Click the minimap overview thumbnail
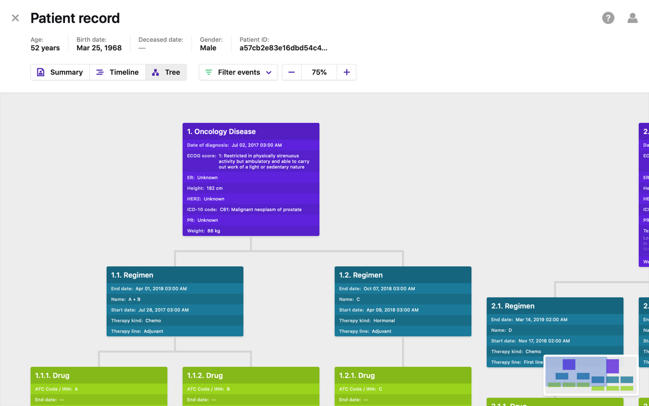Viewport: 649px width, 406px height. coord(590,375)
